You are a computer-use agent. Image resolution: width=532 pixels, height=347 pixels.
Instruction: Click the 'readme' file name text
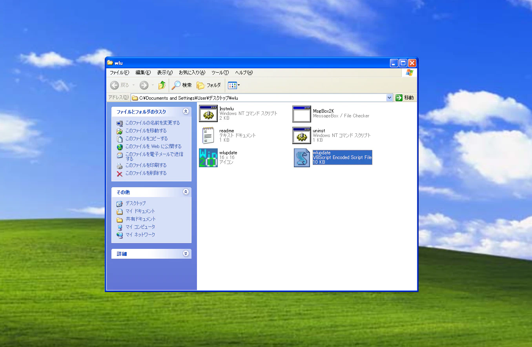[x=227, y=131]
